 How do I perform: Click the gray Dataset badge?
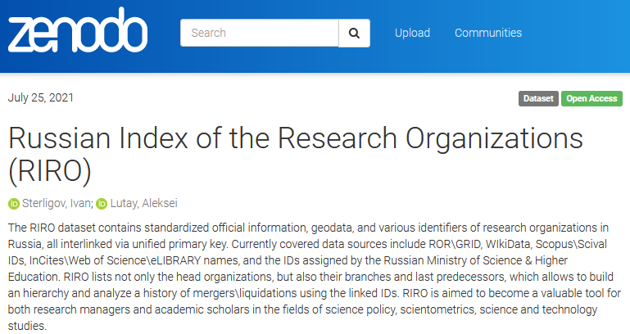click(538, 98)
